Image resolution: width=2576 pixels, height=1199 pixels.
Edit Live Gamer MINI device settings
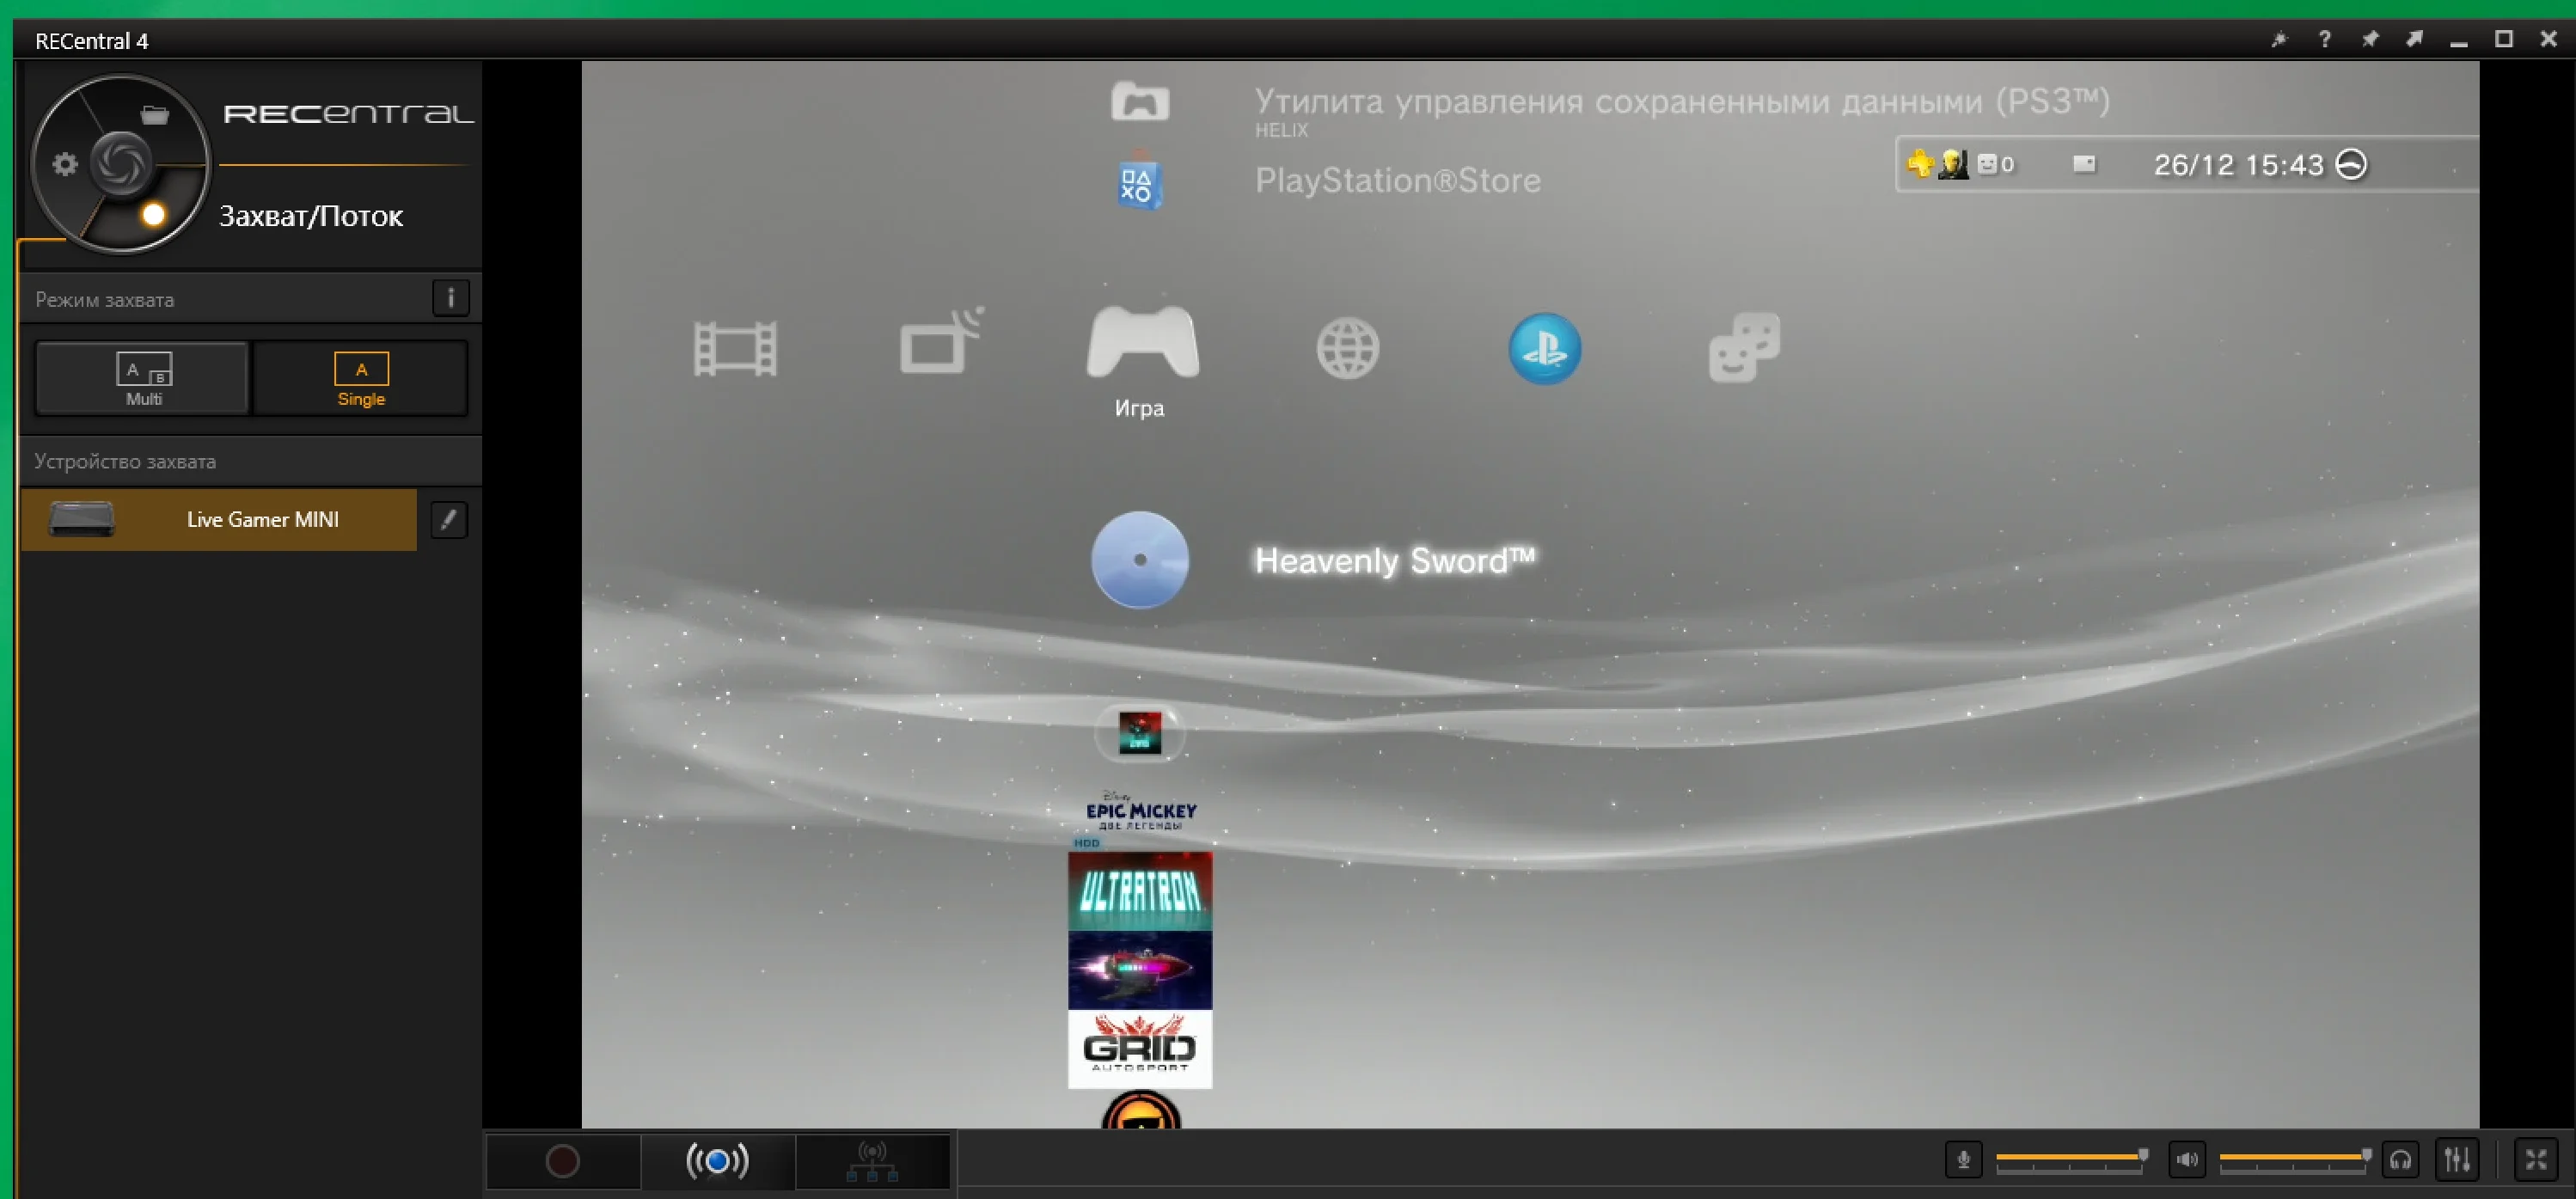pos(449,519)
